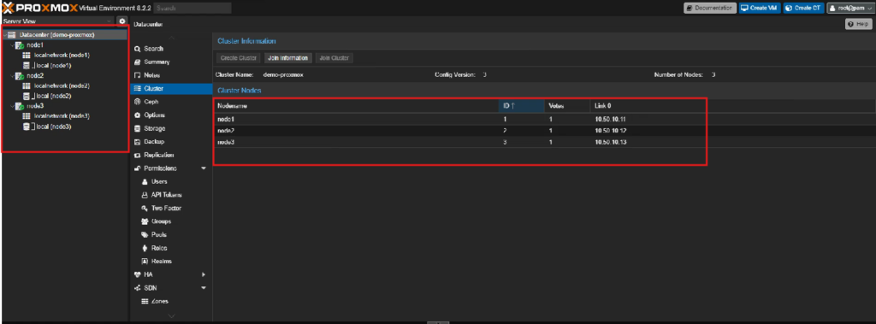Click the Datacenter server icon in tree
Screen dimensions: 876x324
12,35
